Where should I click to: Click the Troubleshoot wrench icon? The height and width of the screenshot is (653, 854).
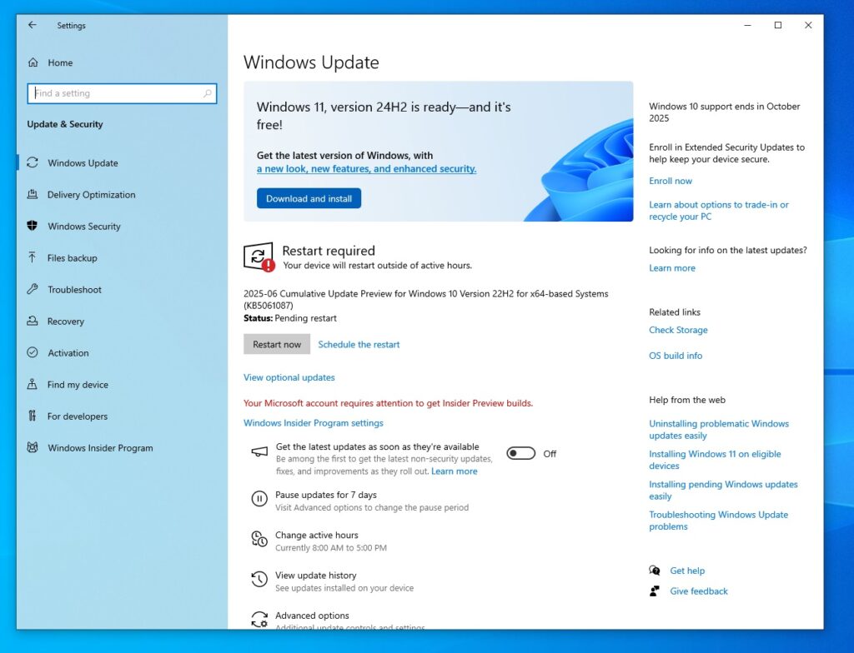pyautogui.click(x=33, y=289)
